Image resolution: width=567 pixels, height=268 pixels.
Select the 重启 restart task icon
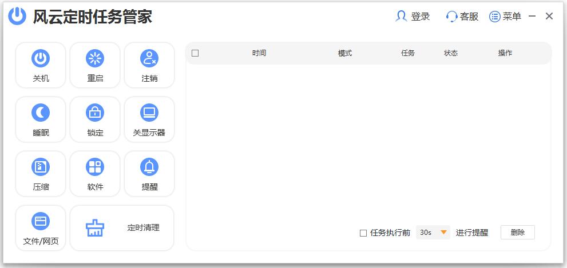[95, 58]
